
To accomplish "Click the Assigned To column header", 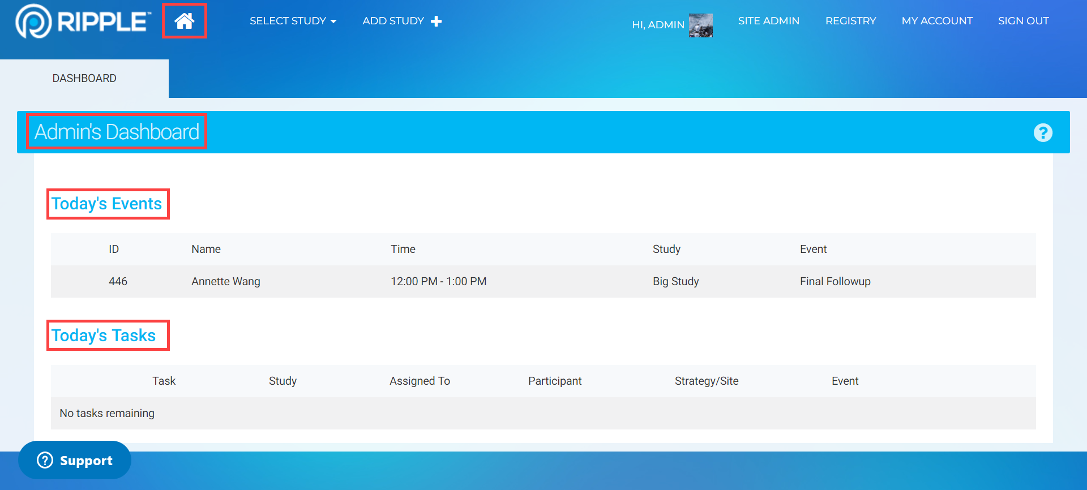I will click(x=420, y=381).
